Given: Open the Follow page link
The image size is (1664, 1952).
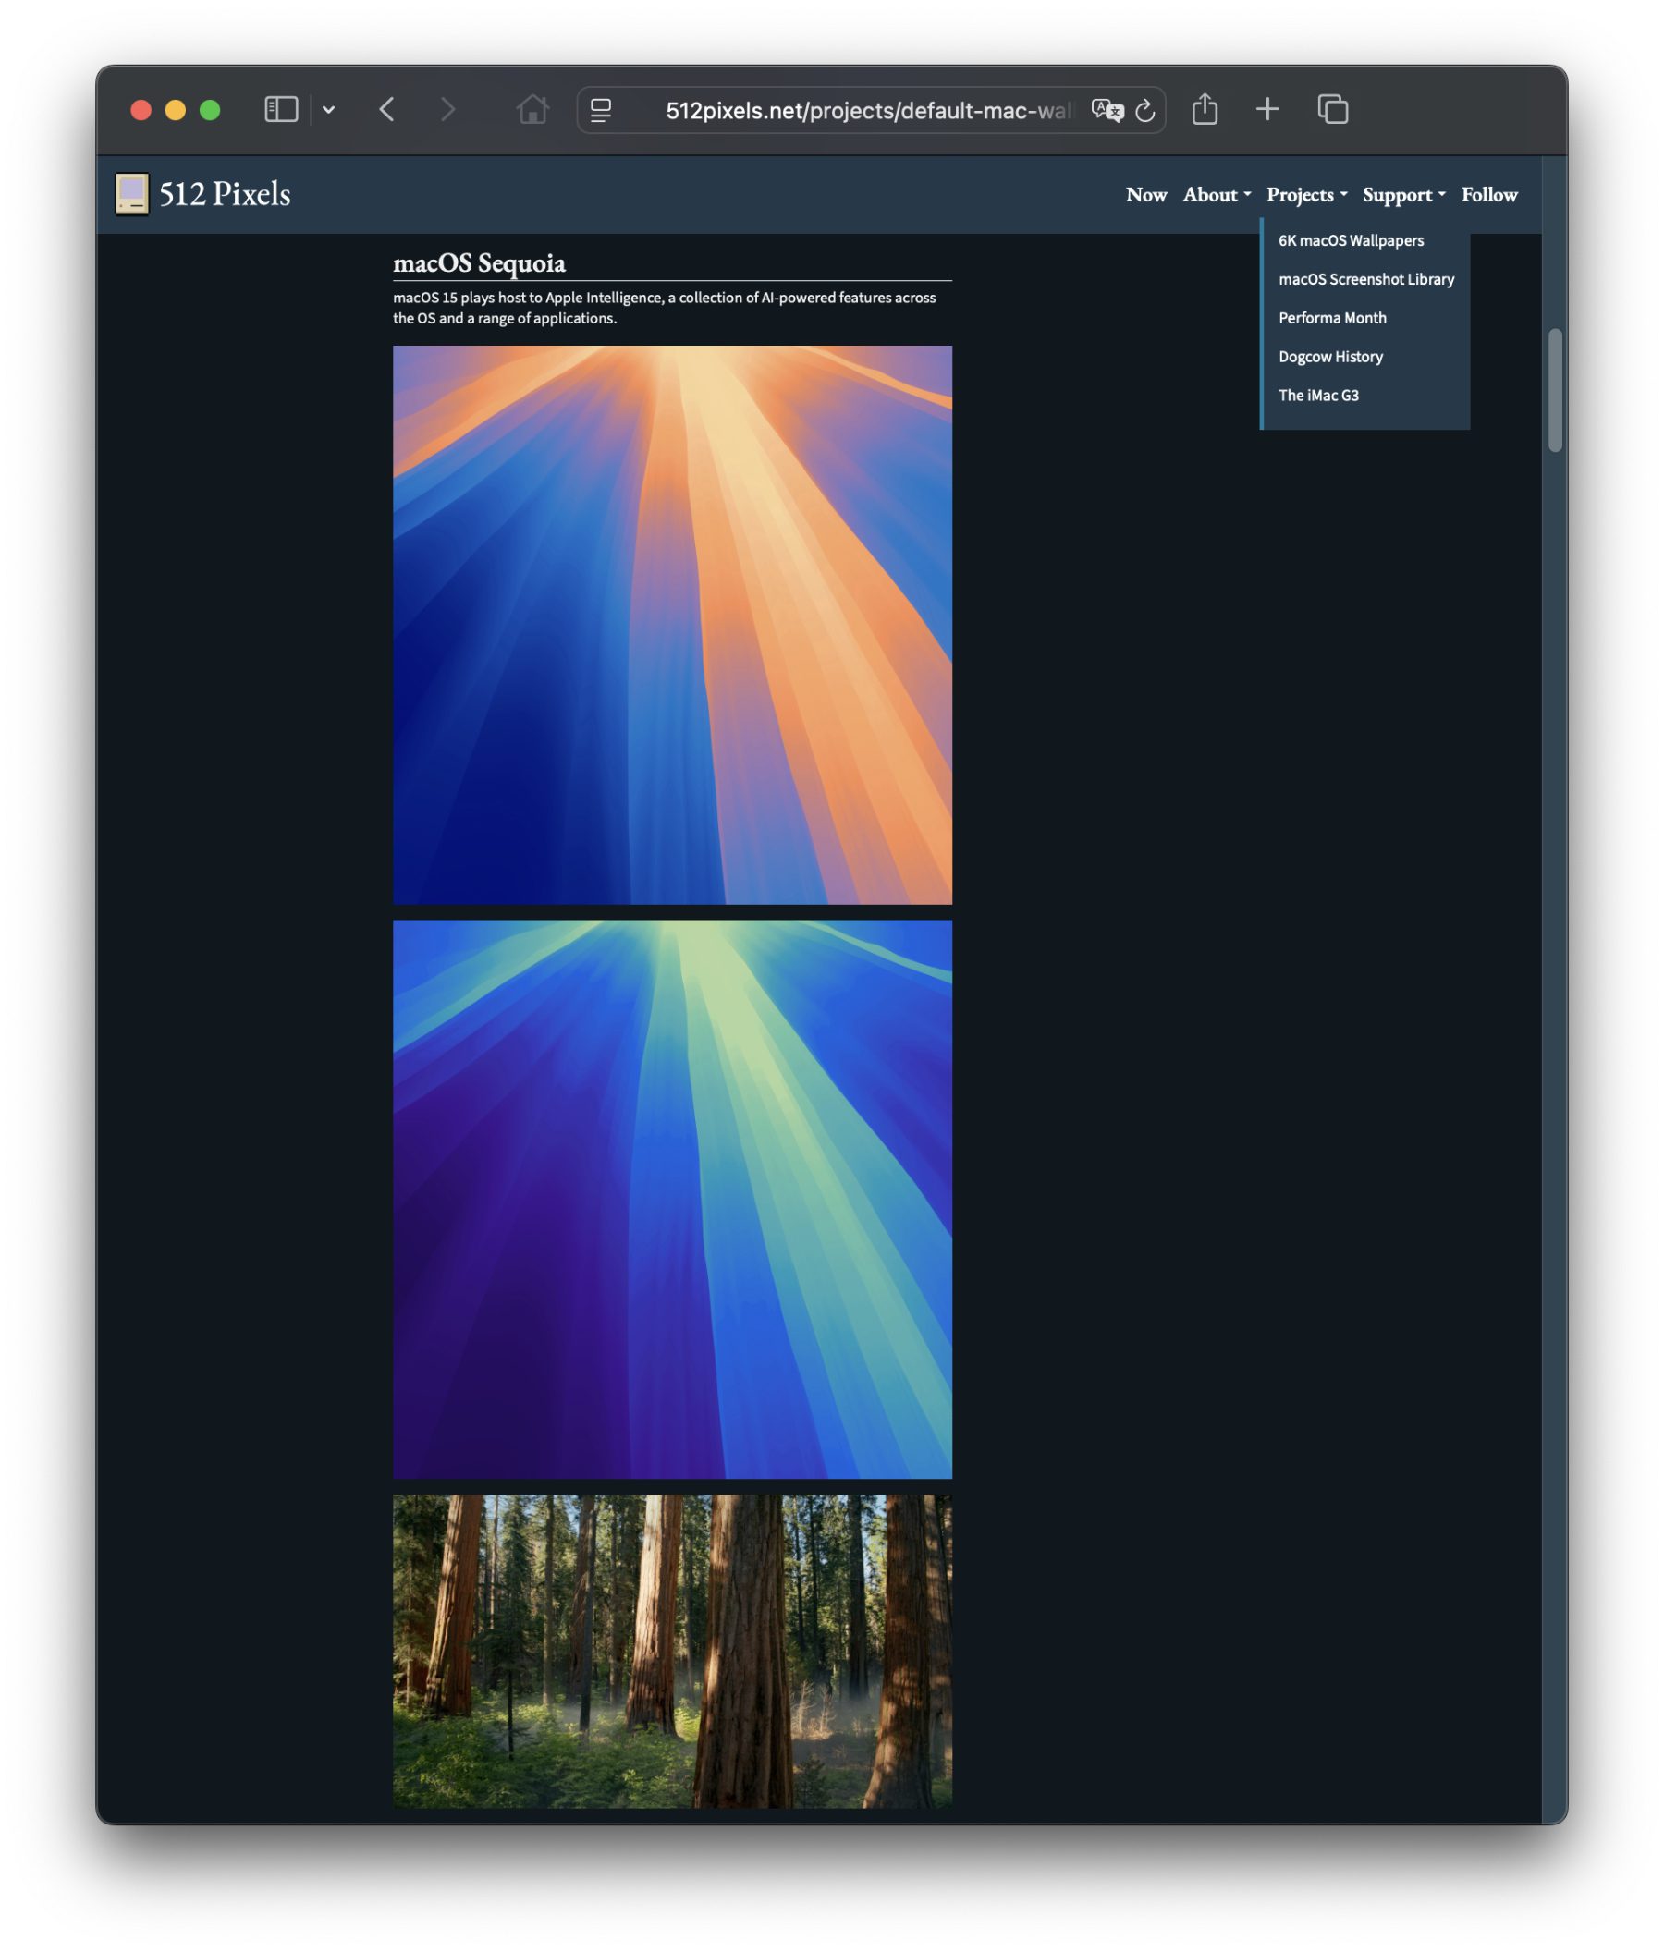Looking at the screenshot, I should [x=1488, y=194].
